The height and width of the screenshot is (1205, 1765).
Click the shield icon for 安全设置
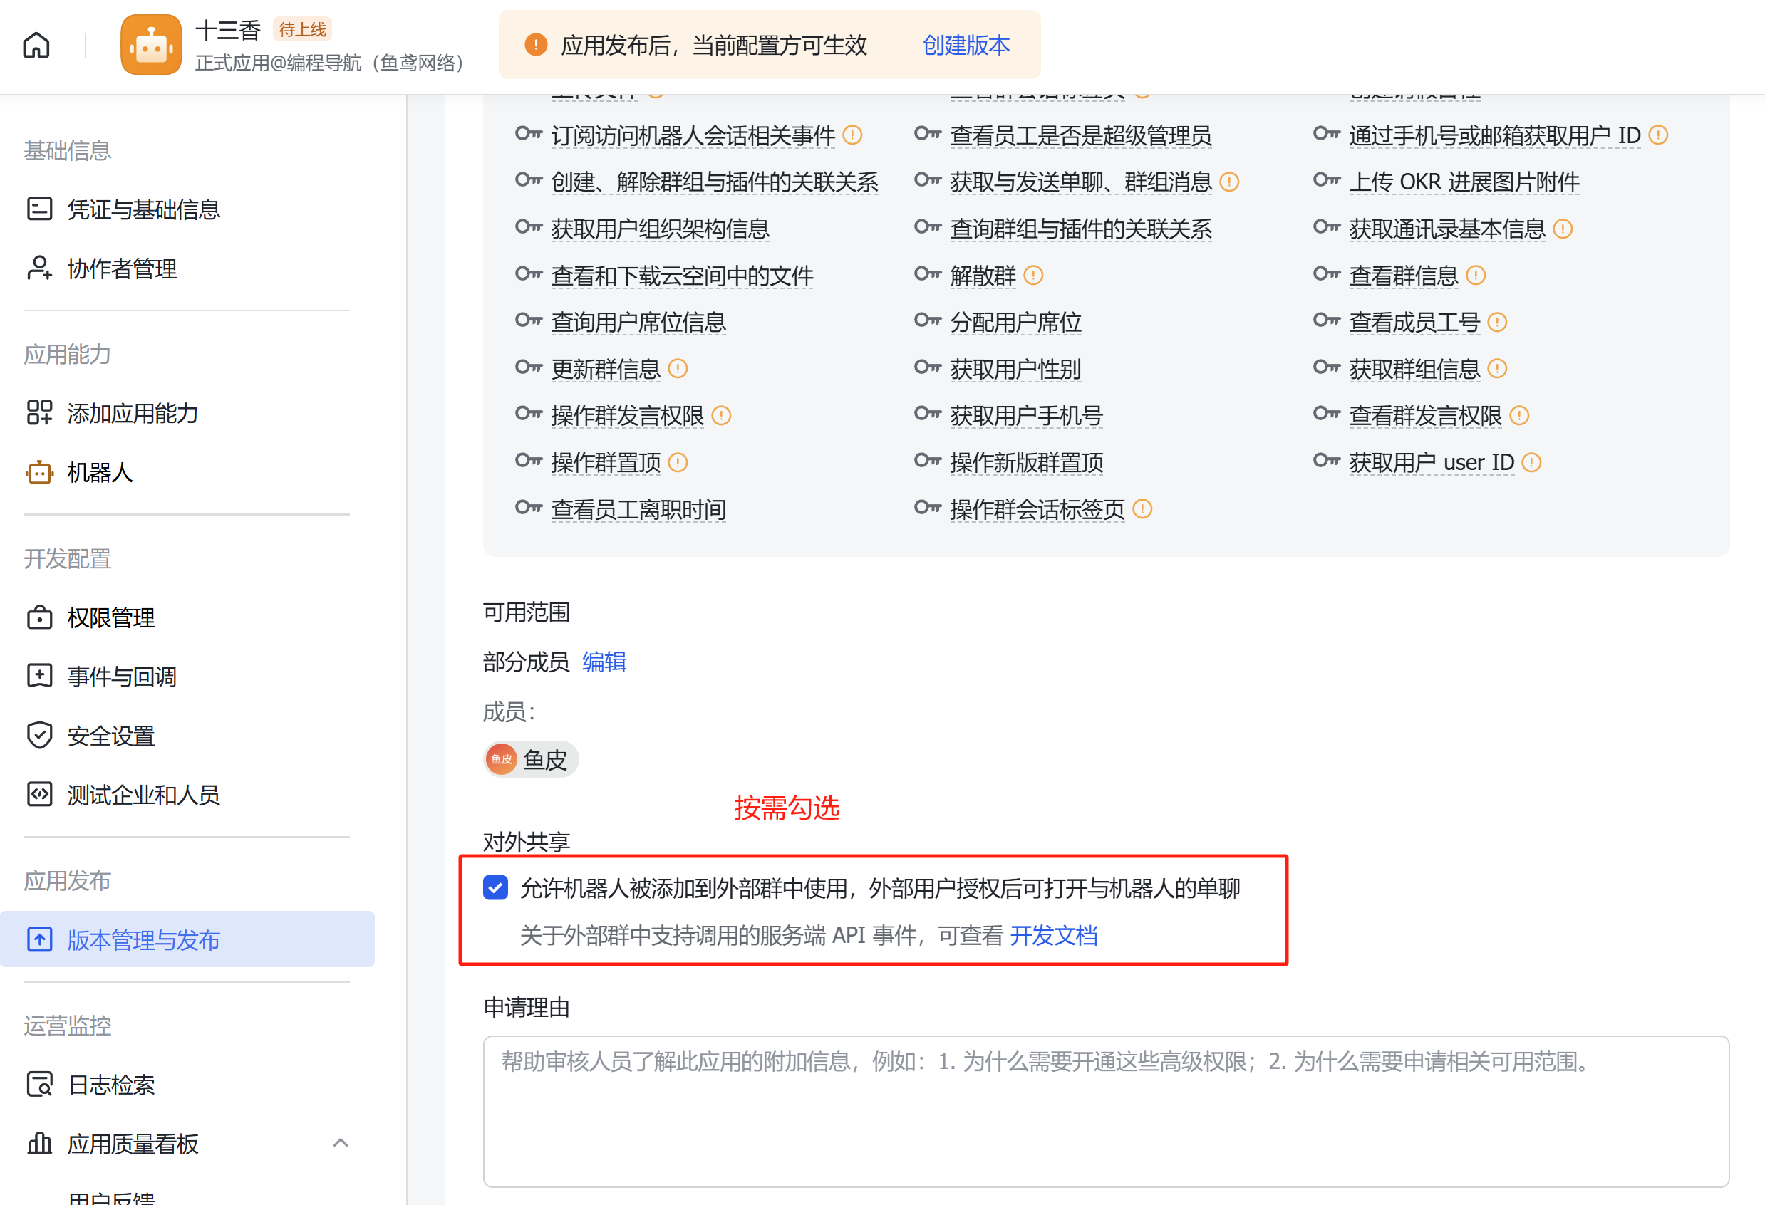point(39,735)
